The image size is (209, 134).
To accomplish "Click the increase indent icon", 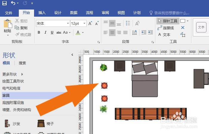I will (150, 32).
